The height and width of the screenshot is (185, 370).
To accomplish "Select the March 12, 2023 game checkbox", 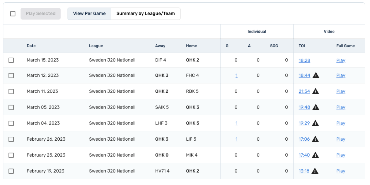I will tap(11, 75).
